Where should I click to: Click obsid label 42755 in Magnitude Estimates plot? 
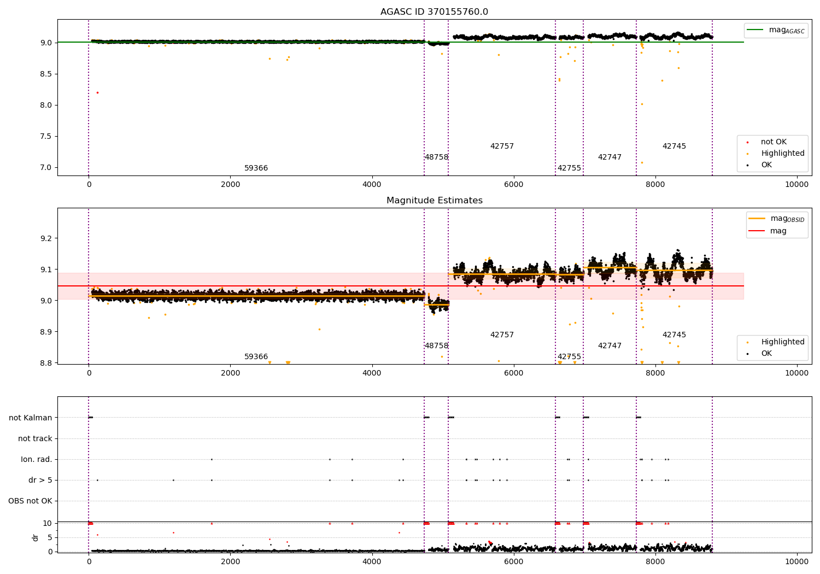[x=569, y=357]
